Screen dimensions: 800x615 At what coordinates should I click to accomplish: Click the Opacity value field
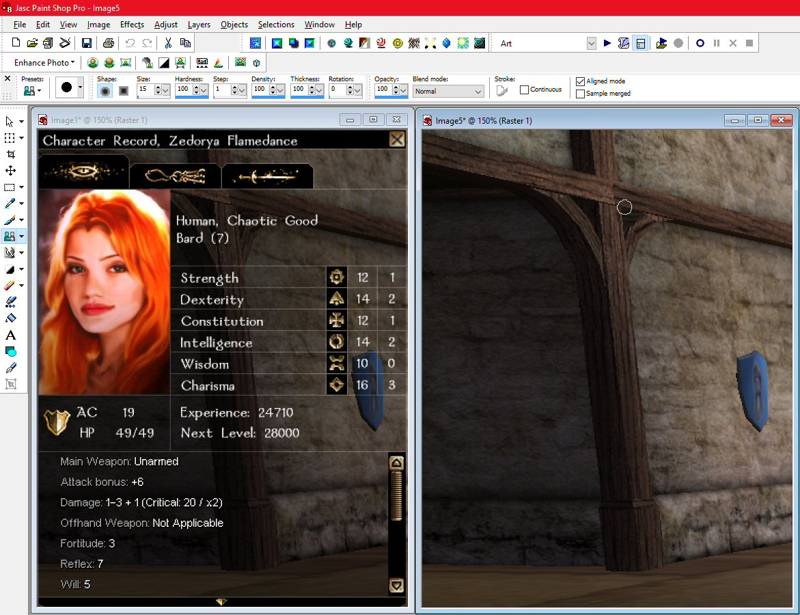pos(382,90)
